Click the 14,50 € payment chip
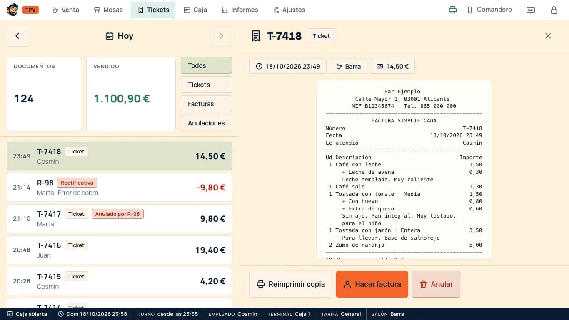The width and height of the screenshot is (569, 320). (392, 67)
